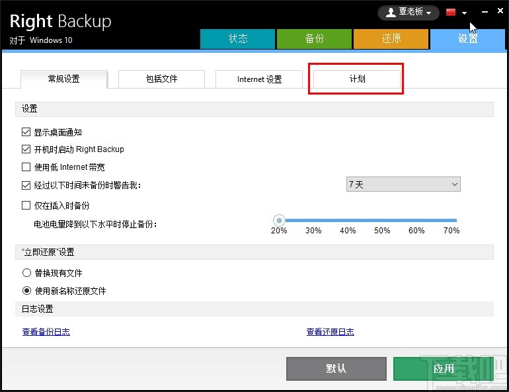Image resolution: width=509 pixels, height=392 pixels.
Task: Minimize the Right Backup window
Action: (x=485, y=12)
